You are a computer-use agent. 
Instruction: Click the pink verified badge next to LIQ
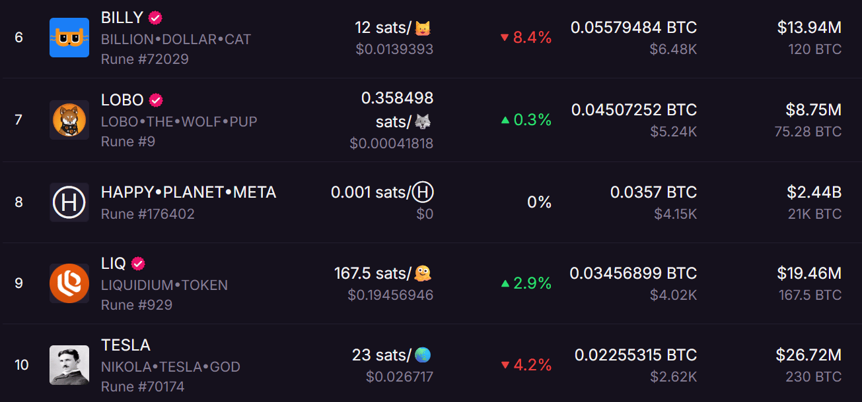(138, 264)
